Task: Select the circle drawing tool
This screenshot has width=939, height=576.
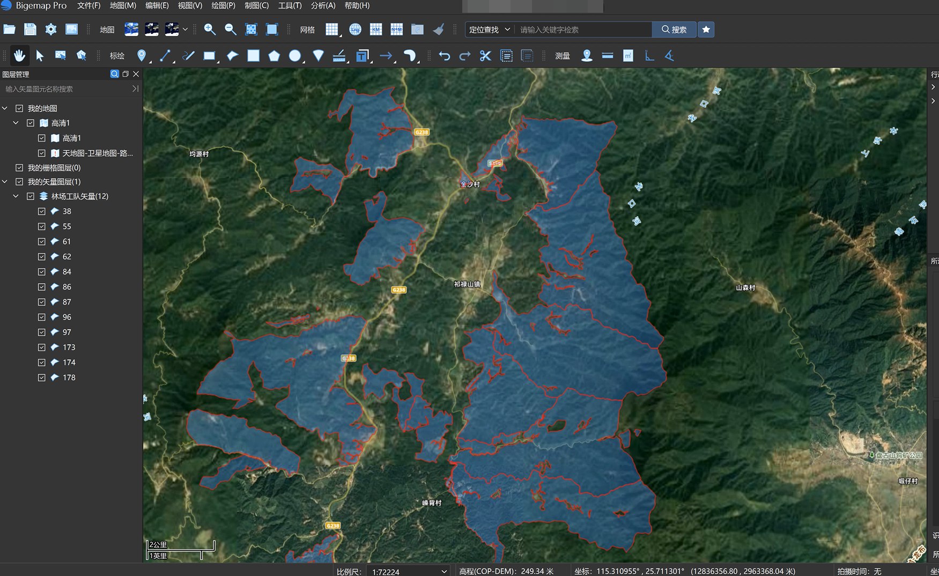Action: (294, 56)
